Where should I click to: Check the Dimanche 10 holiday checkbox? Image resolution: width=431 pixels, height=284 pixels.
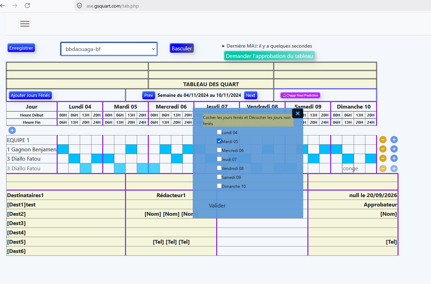coord(219,186)
